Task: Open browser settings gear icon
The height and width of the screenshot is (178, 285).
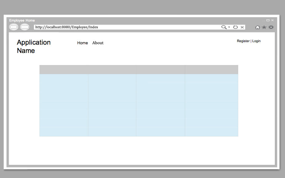Action: coord(271,27)
